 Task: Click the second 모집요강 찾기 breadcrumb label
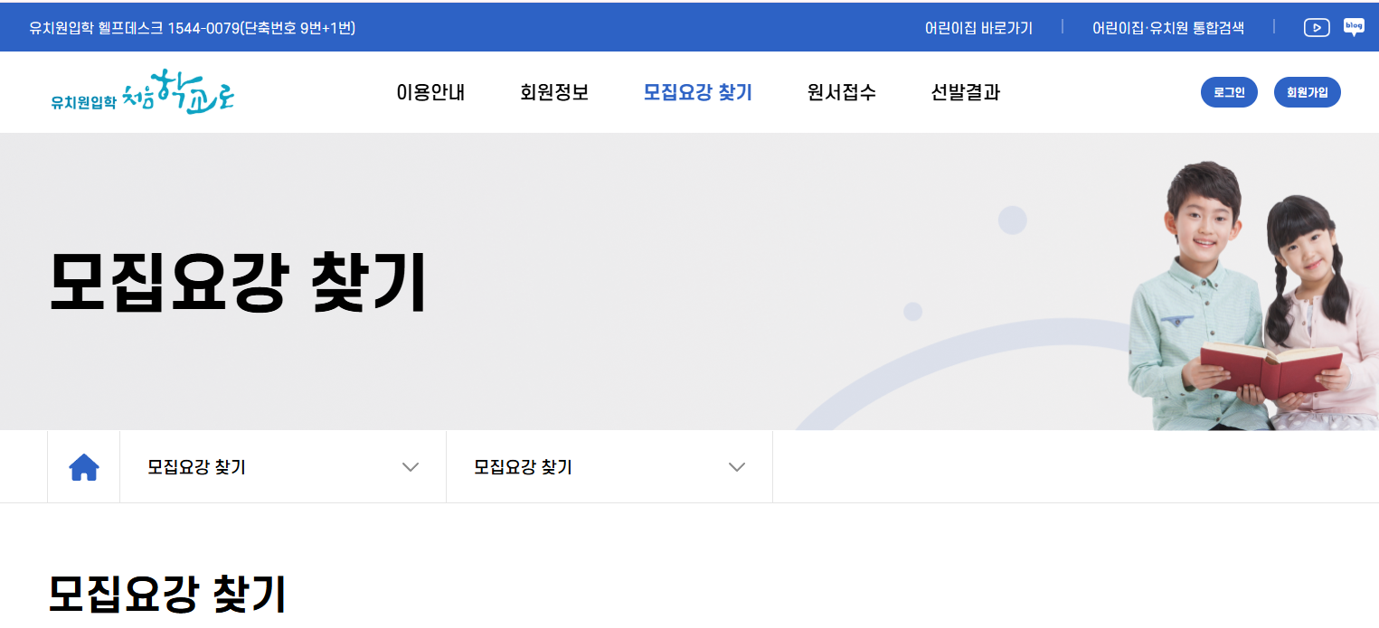[524, 465]
